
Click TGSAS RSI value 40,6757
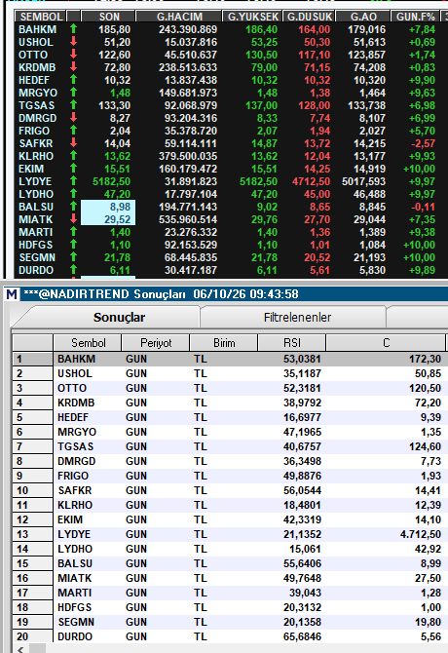pyautogui.click(x=302, y=446)
